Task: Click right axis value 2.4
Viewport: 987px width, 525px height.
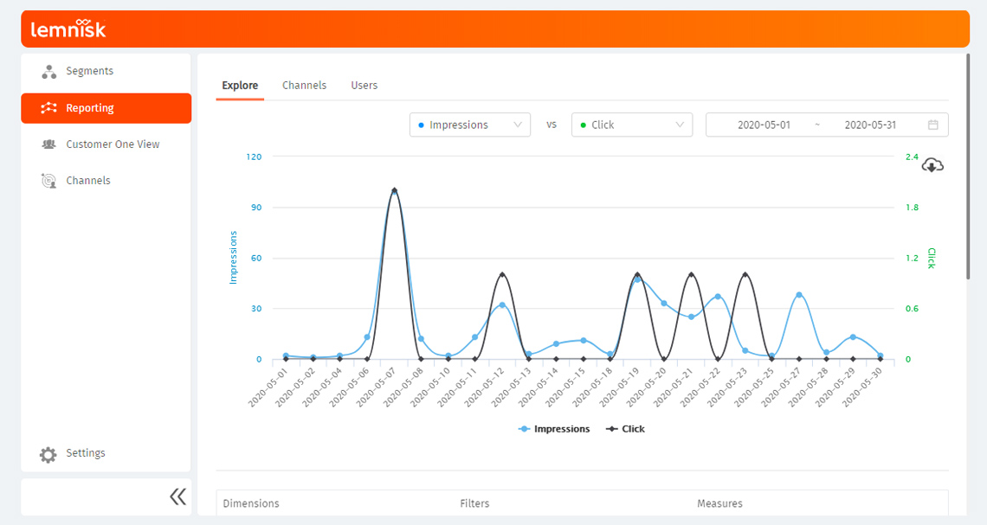Action: coord(912,157)
